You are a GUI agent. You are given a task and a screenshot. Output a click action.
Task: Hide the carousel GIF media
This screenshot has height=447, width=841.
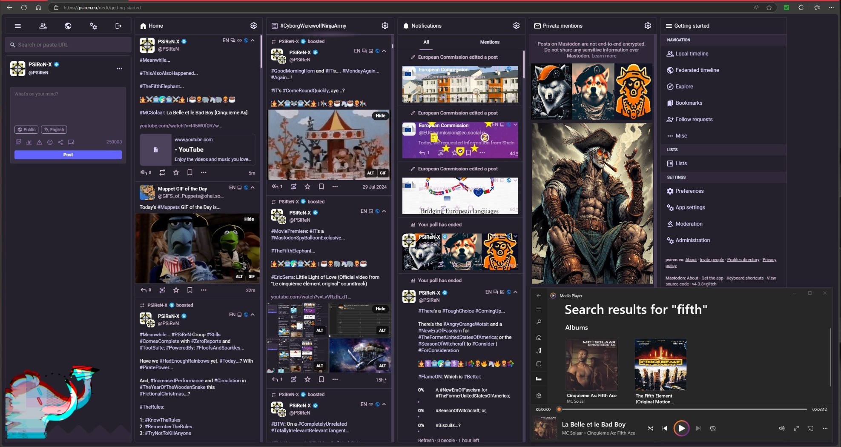(380, 116)
